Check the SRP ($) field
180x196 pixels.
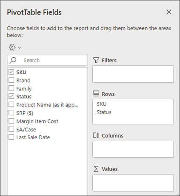[x=11, y=113]
